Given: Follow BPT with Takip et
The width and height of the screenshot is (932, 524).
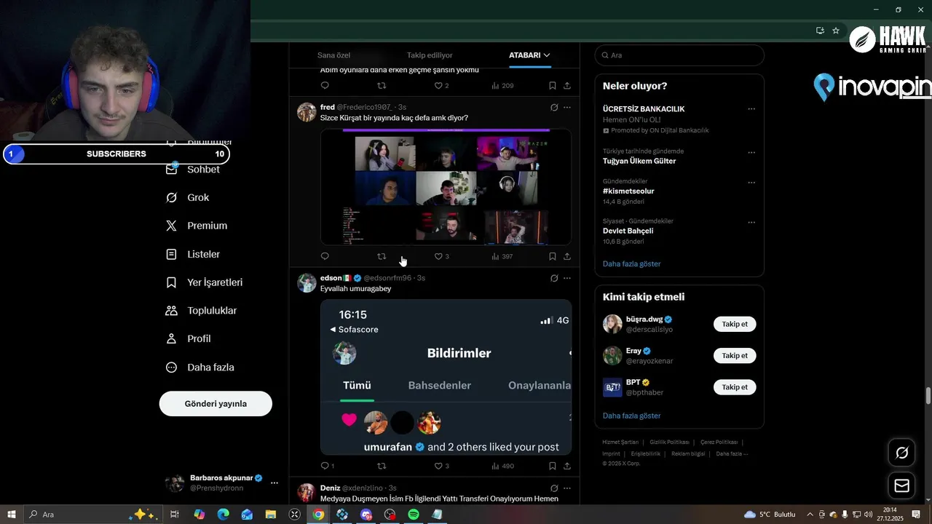Looking at the screenshot, I should [735, 387].
